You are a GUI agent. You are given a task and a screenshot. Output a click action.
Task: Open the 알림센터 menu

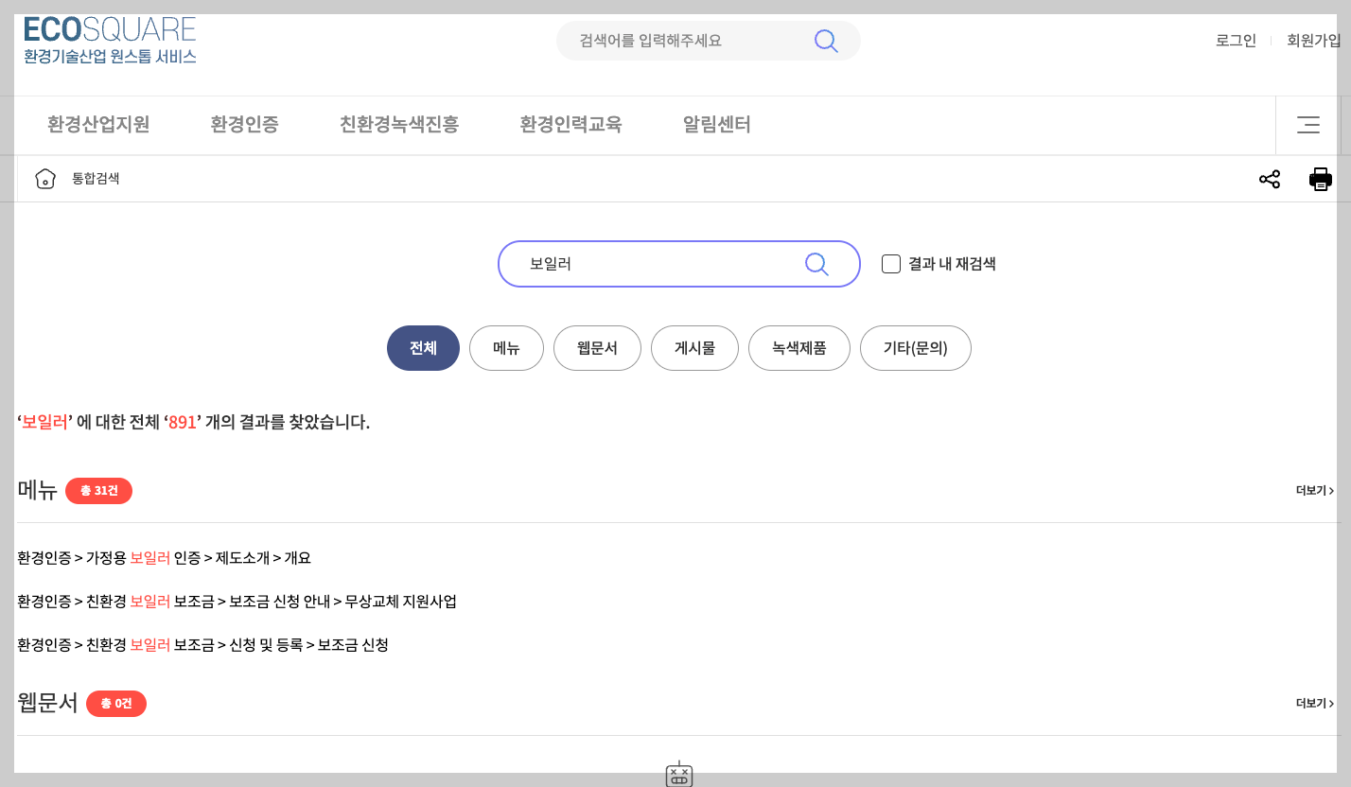tap(716, 124)
